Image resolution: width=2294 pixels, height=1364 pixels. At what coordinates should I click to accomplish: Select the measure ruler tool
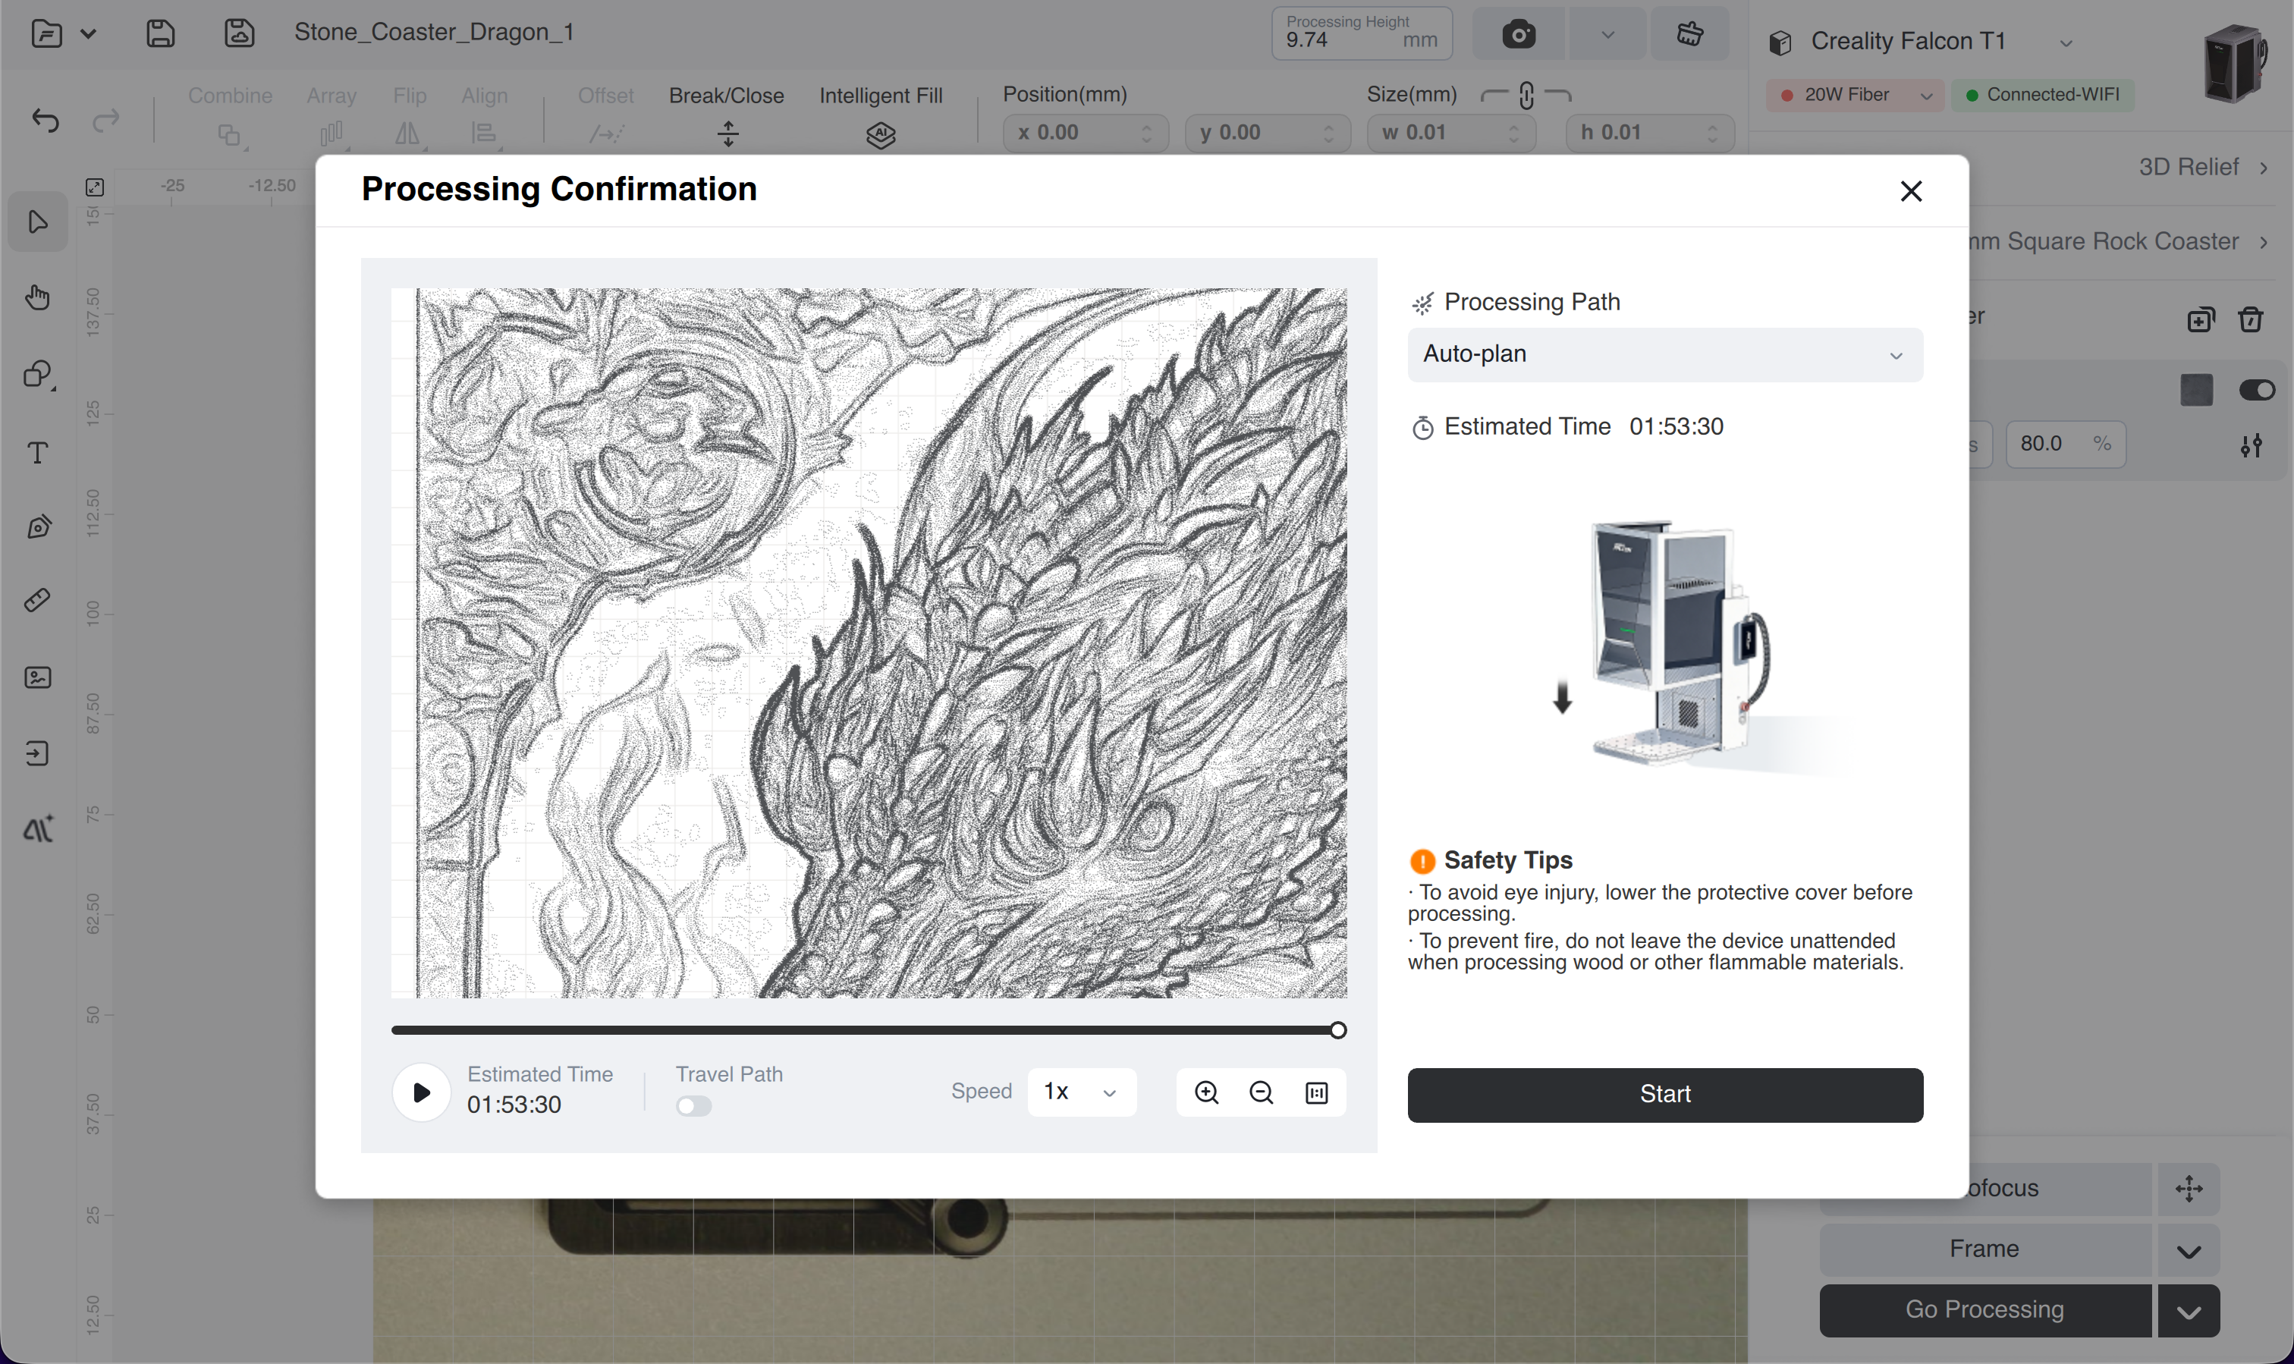(x=38, y=601)
